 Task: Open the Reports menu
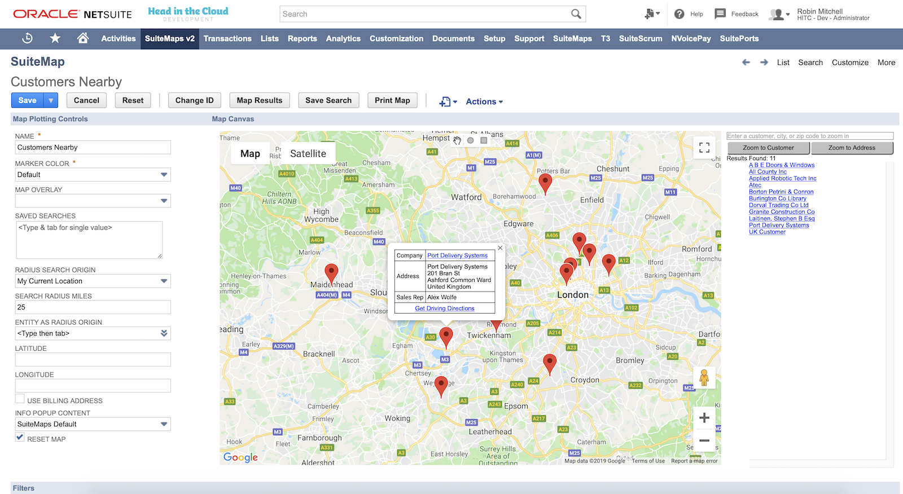coord(303,38)
